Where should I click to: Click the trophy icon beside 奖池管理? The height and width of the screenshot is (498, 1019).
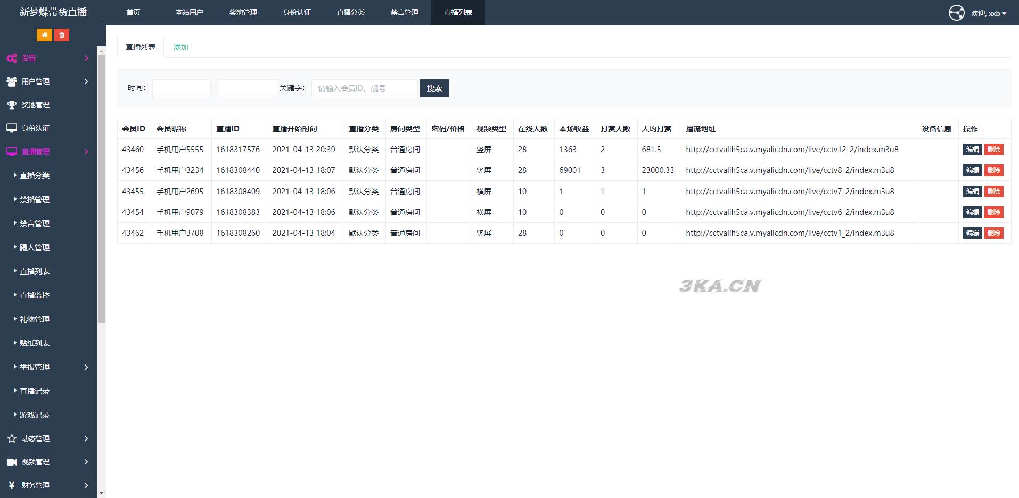12,105
